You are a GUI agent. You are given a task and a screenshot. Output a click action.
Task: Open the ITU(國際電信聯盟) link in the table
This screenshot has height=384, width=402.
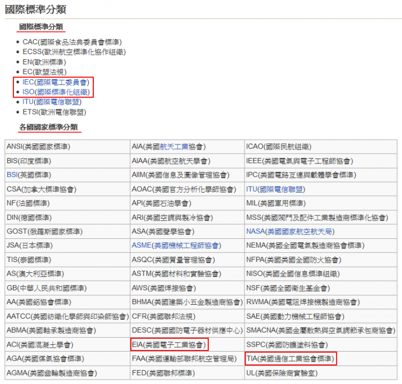(276, 189)
